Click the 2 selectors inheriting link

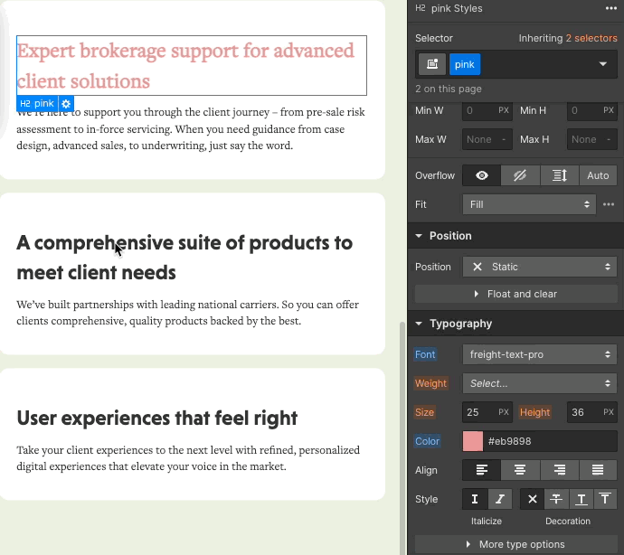tap(591, 38)
